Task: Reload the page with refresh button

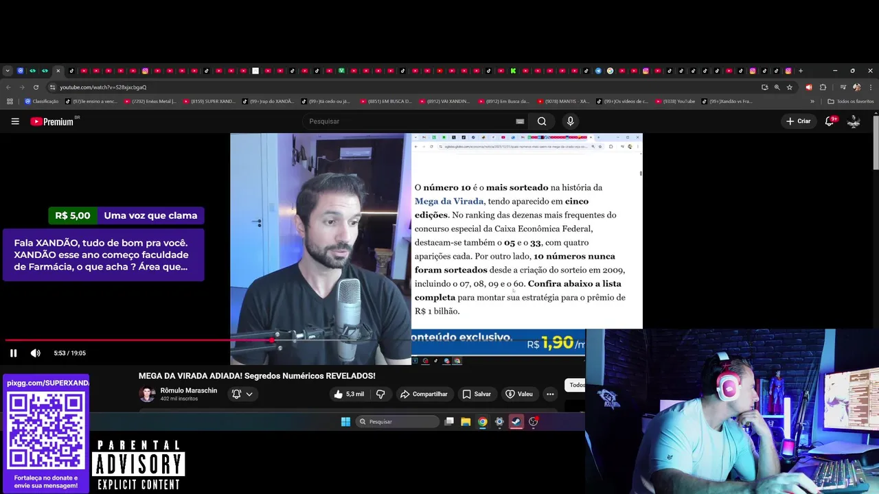Action: pos(35,87)
